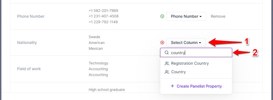The image size is (273, 100).
Task: Click Create Panelist Property link
Action: [199, 86]
